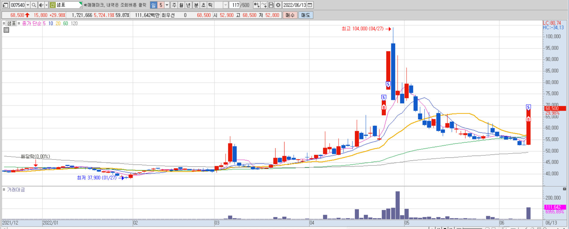Click the gray 120 moving average label
This screenshot has width=569, height=229.
pyautogui.click(x=74, y=23)
